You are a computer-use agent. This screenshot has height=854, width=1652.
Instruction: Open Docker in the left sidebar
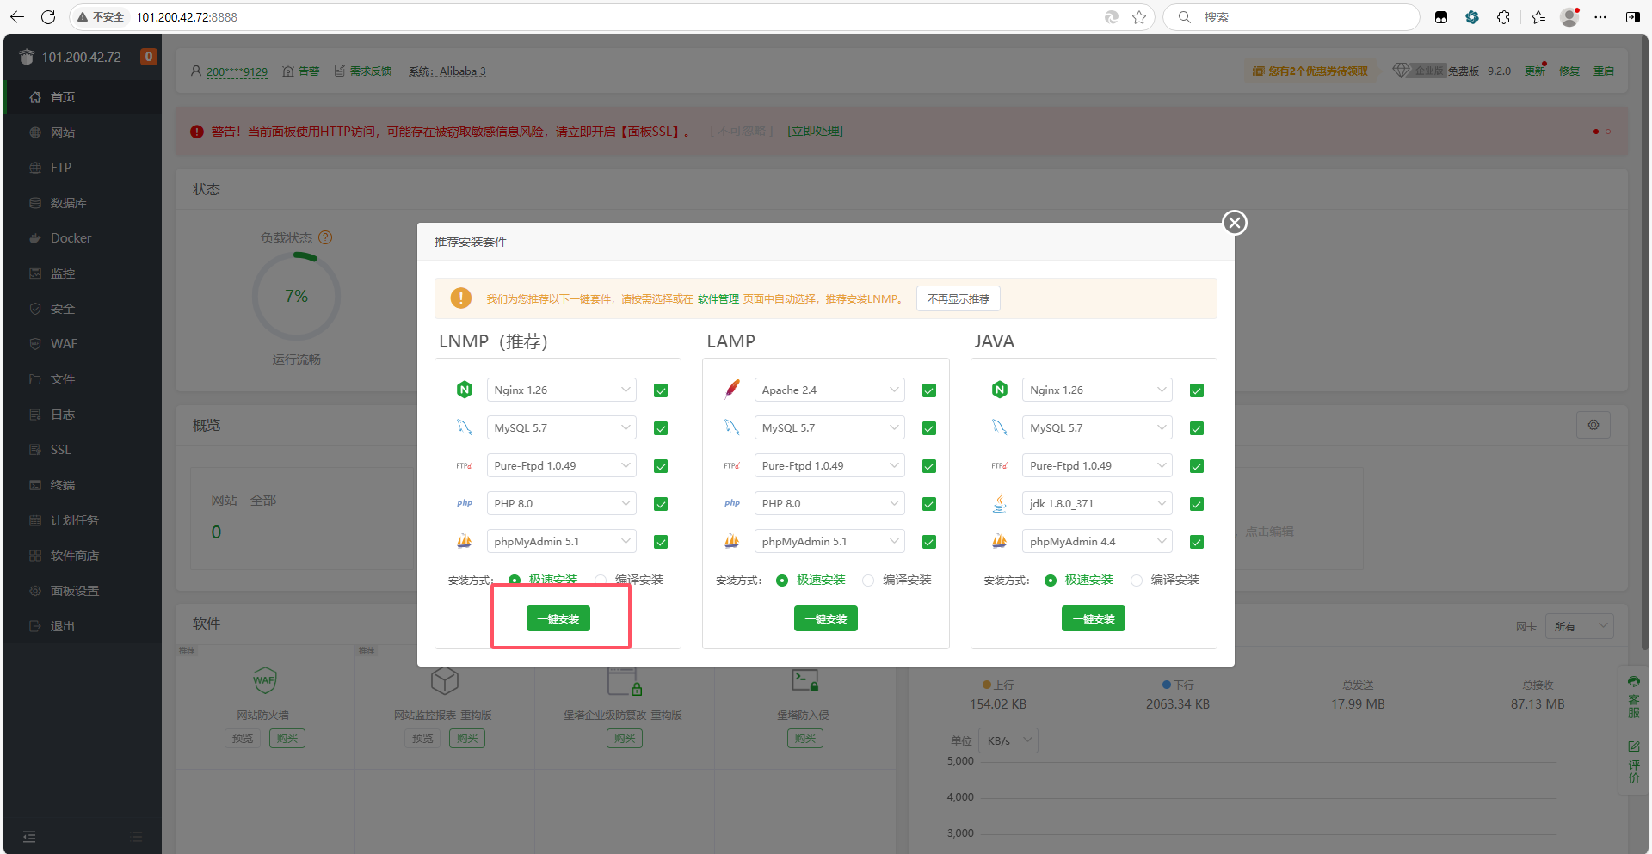[71, 238]
